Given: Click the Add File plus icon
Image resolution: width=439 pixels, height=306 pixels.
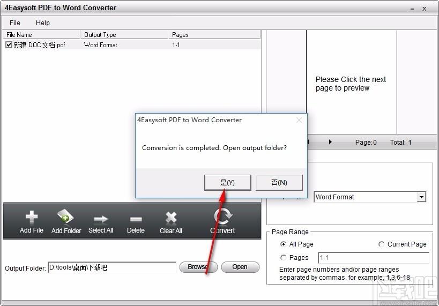Looking at the screenshot, I should [x=31, y=217].
